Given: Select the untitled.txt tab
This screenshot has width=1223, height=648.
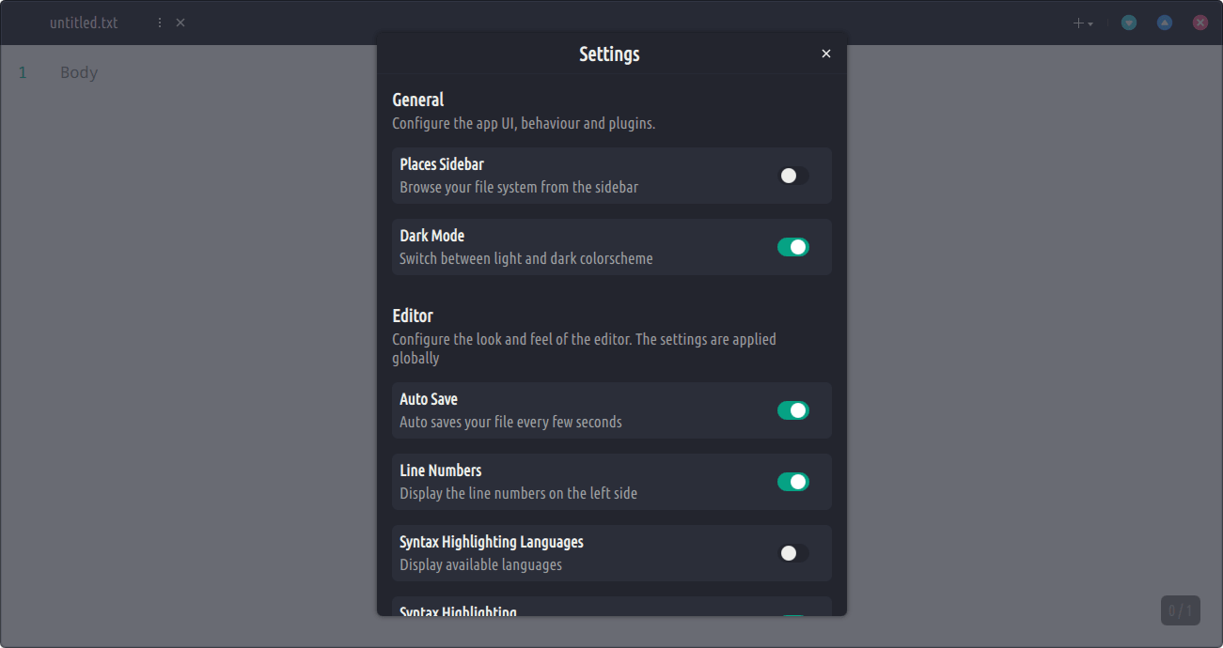Looking at the screenshot, I should [84, 23].
